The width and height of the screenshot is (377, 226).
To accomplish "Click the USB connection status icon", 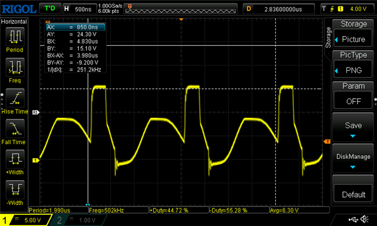I will (353, 219).
